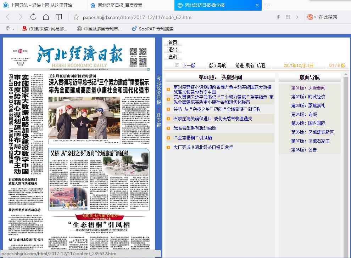Click the 查询 search button
This screenshot has width=351, height=258.
point(173,57)
